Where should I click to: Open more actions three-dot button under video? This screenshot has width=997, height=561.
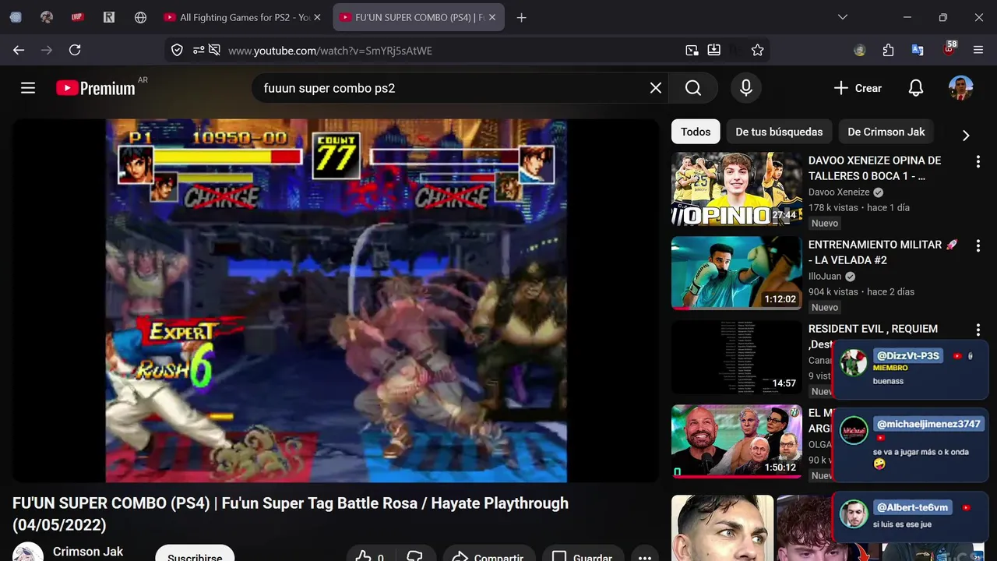[x=645, y=556]
